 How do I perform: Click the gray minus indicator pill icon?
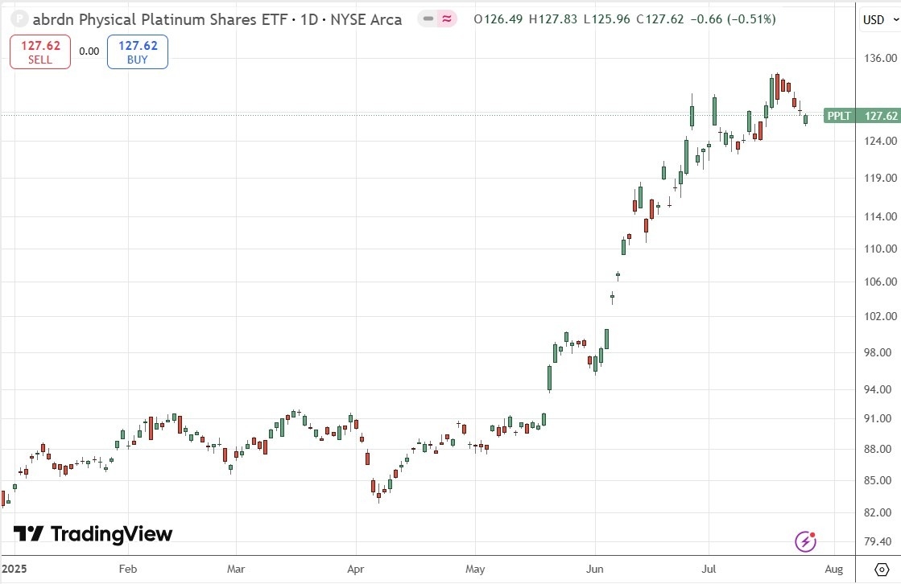pyautogui.click(x=428, y=19)
